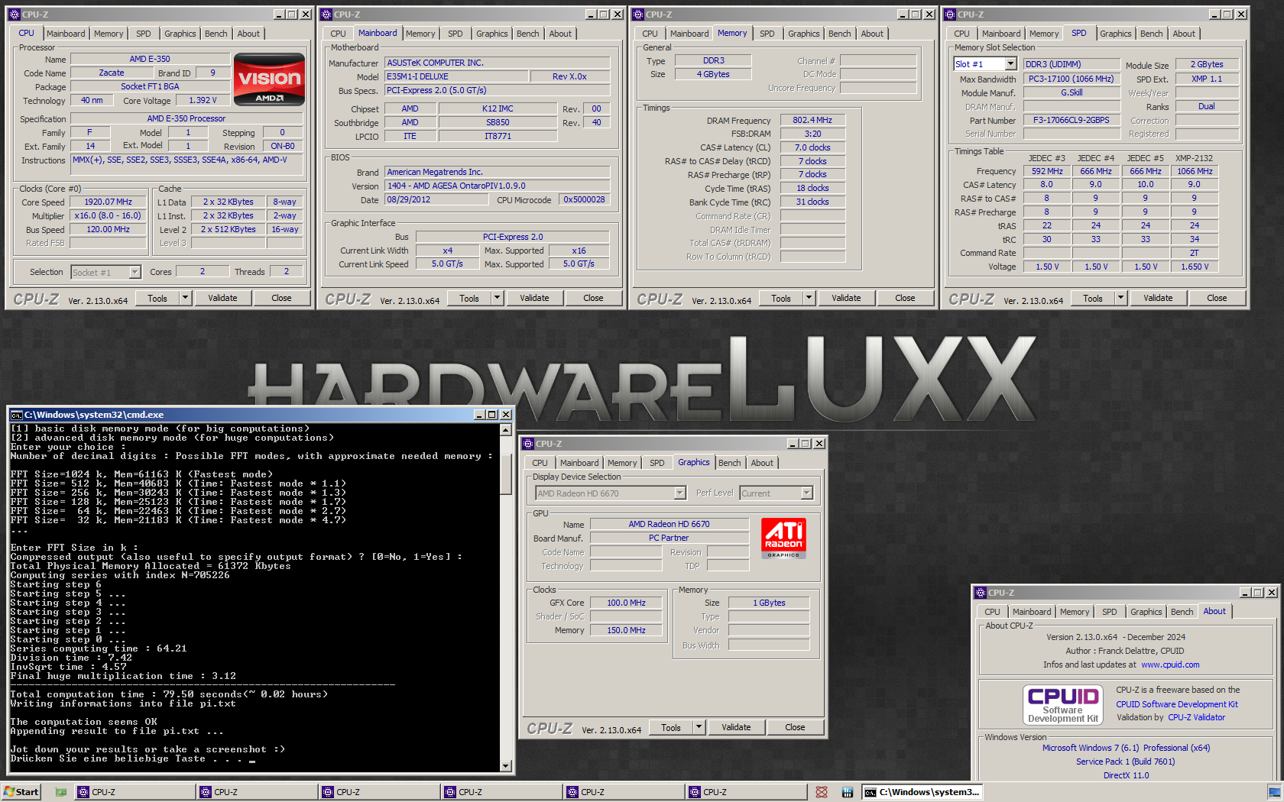Click Validate button in the SPD window
This screenshot has width=1284, height=802.
(1158, 298)
